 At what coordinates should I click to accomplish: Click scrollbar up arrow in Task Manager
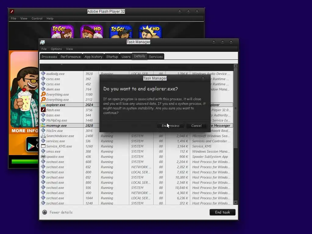coord(236,66)
